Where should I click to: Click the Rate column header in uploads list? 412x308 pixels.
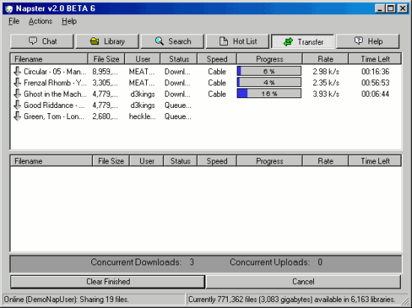point(326,161)
